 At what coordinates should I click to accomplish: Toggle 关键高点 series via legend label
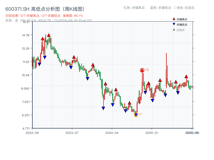(x=182, y=19)
